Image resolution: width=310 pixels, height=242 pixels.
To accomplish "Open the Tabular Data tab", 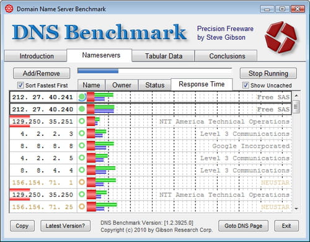I will 163,56.
